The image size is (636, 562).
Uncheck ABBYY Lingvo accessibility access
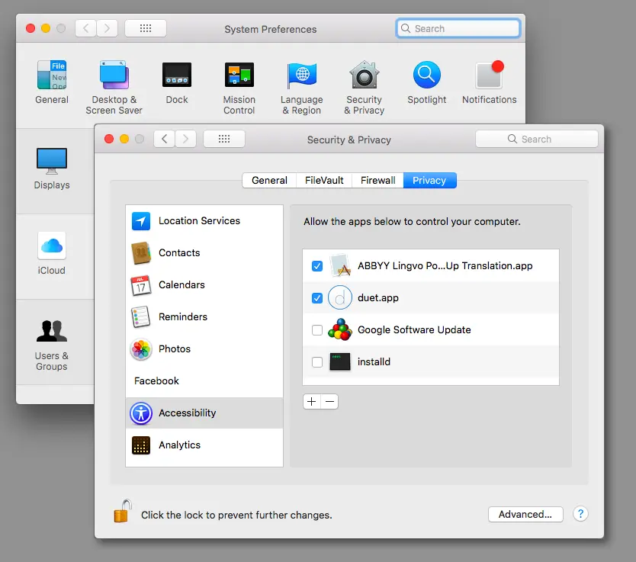317,266
